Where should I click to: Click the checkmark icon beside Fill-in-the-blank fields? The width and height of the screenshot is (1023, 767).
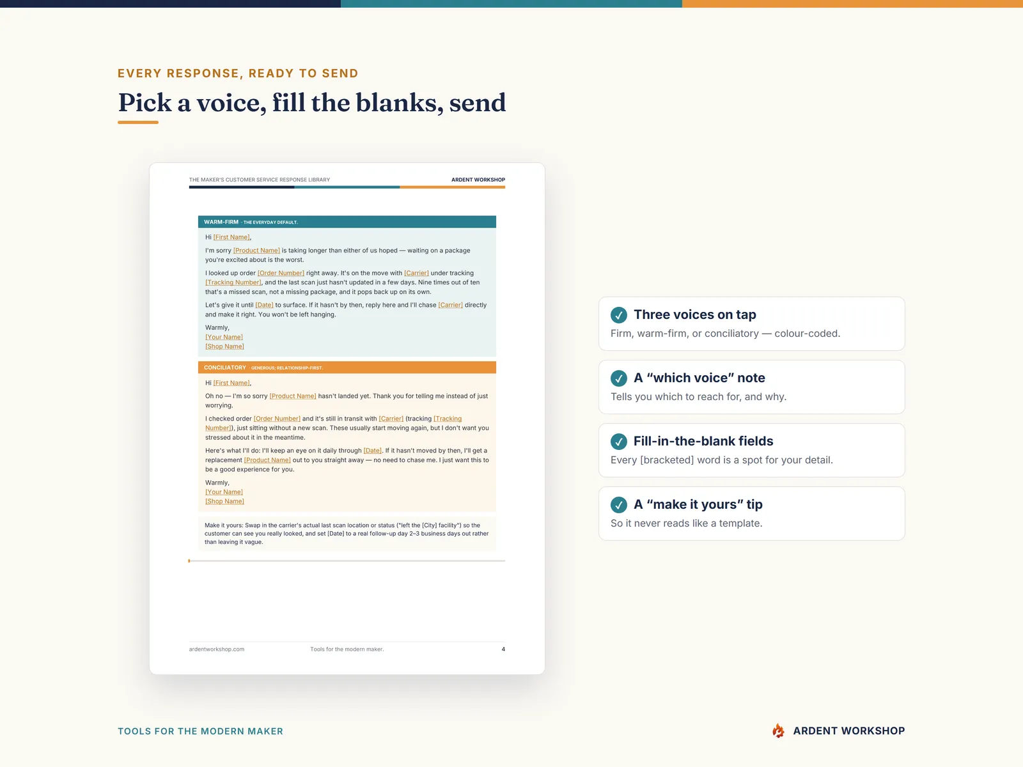click(618, 441)
